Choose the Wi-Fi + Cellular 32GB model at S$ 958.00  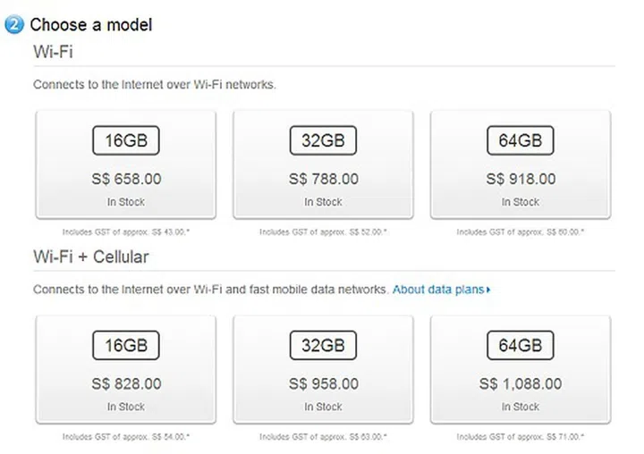pyautogui.click(x=323, y=369)
